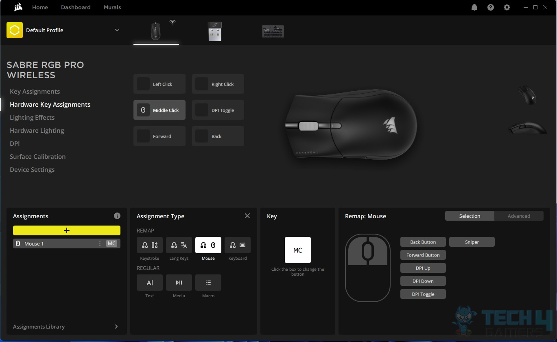Choose Lang Keys remap type icon
Screen dimensions: 557x342
(x=179, y=245)
